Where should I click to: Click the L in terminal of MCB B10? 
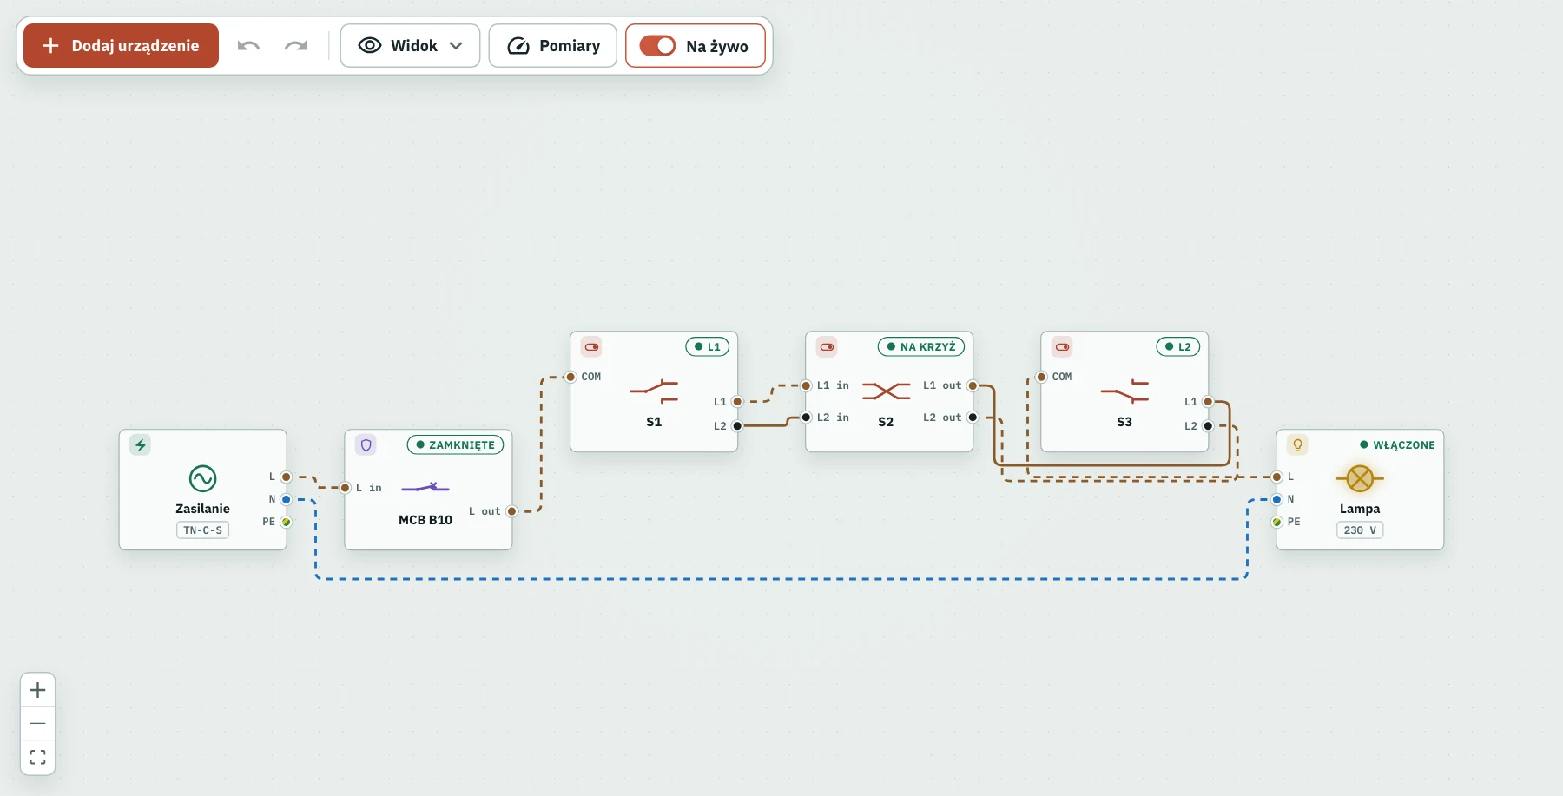point(345,488)
